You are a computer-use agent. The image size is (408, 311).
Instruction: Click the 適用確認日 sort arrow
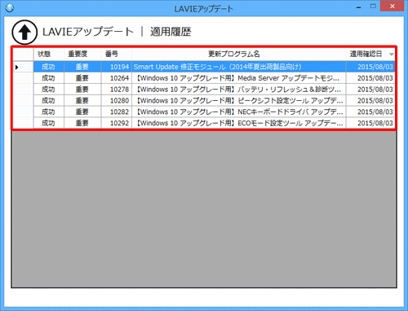391,55
